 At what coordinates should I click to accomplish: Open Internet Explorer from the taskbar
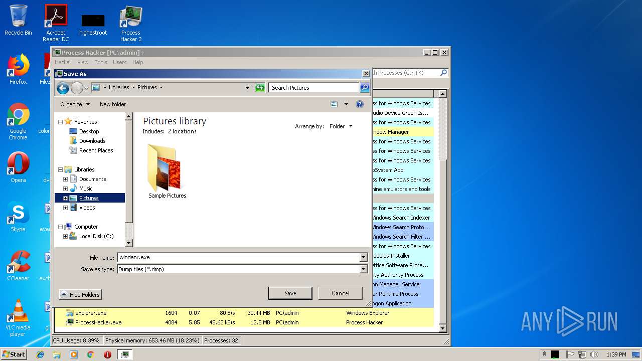click(x=40, y=354)
